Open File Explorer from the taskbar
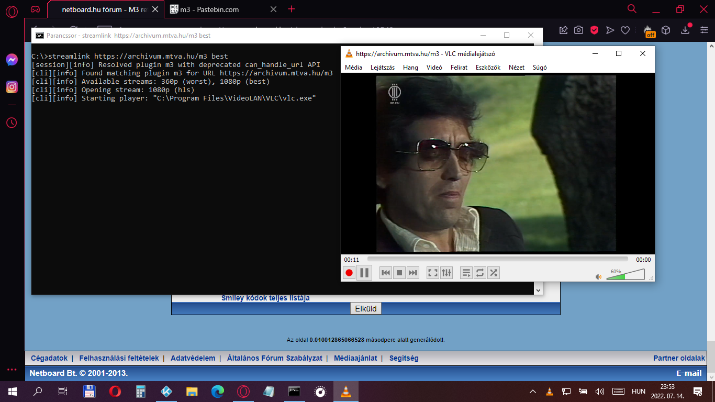 [x=192, y=391]
